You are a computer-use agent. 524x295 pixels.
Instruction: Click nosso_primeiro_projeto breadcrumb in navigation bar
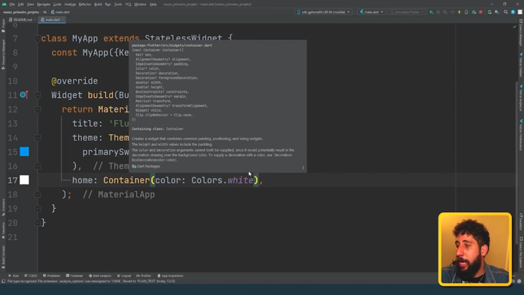point(21,12)
